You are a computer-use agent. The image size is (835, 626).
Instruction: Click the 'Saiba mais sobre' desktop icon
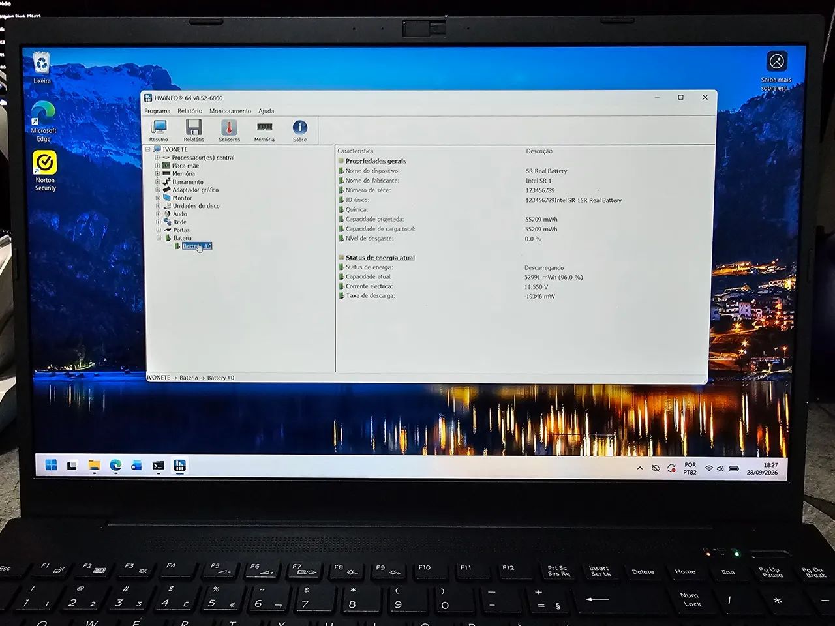pos(776,70)
